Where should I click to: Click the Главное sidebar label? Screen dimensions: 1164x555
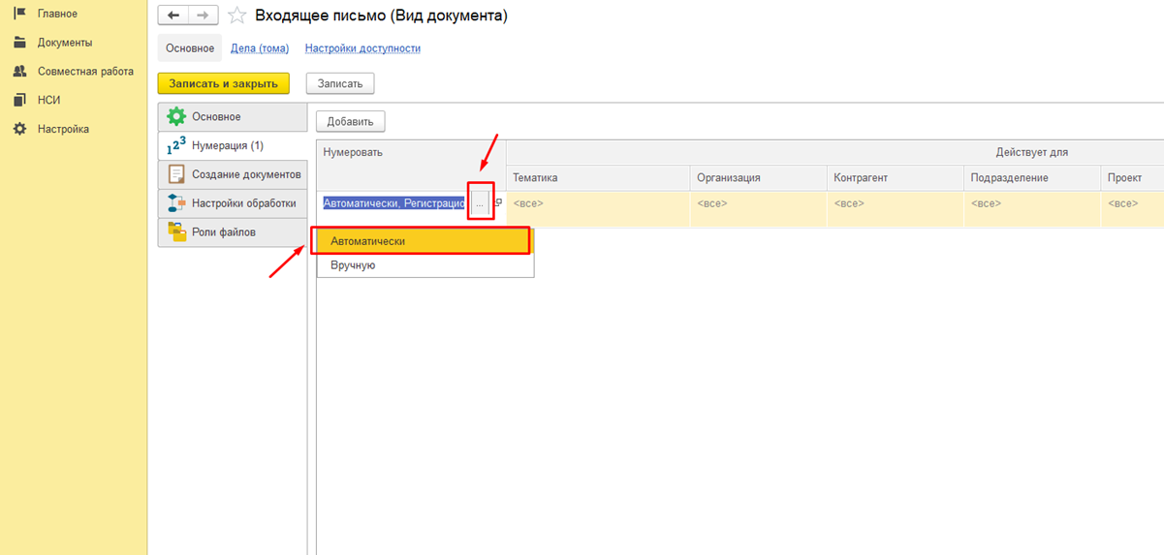pyautogui.click(x=57, y=14)
